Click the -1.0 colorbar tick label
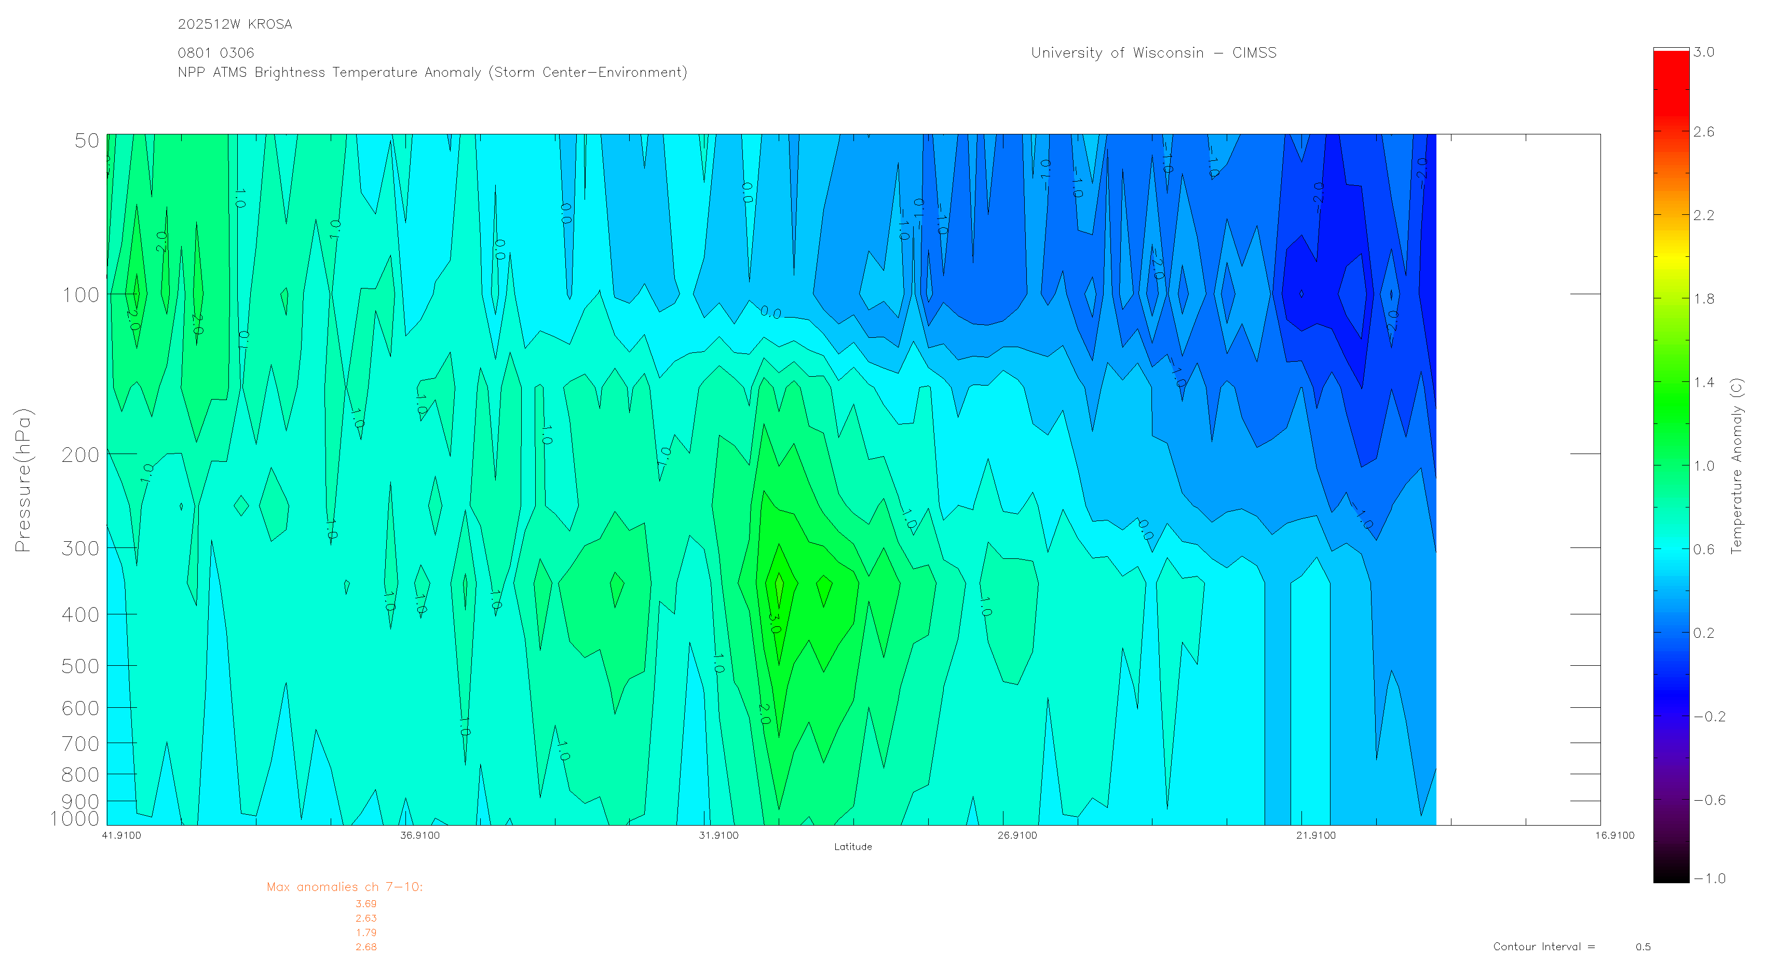The image size is (1778, 960). click(x=1709, y=879)
